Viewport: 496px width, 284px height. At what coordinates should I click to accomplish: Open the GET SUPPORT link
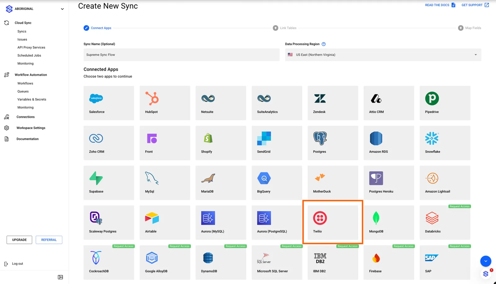point(475,5)
